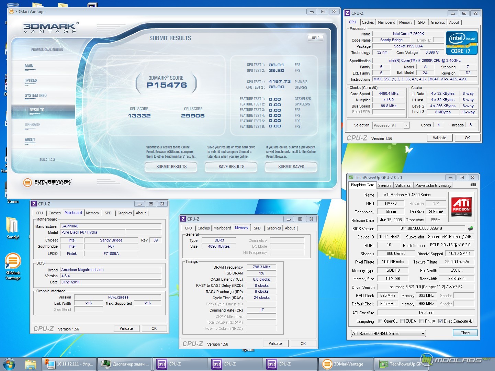Select ABOUT in 3DMark Vantage sidebar
The image size is (495, 371).
click(30, 140)
